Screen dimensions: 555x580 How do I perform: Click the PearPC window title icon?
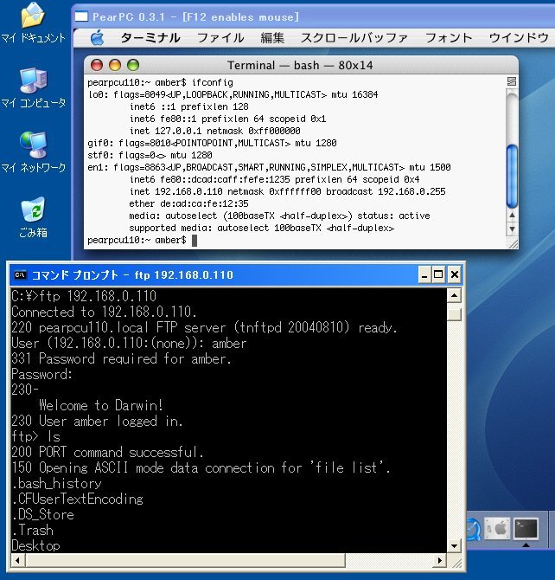click(81, 16)
